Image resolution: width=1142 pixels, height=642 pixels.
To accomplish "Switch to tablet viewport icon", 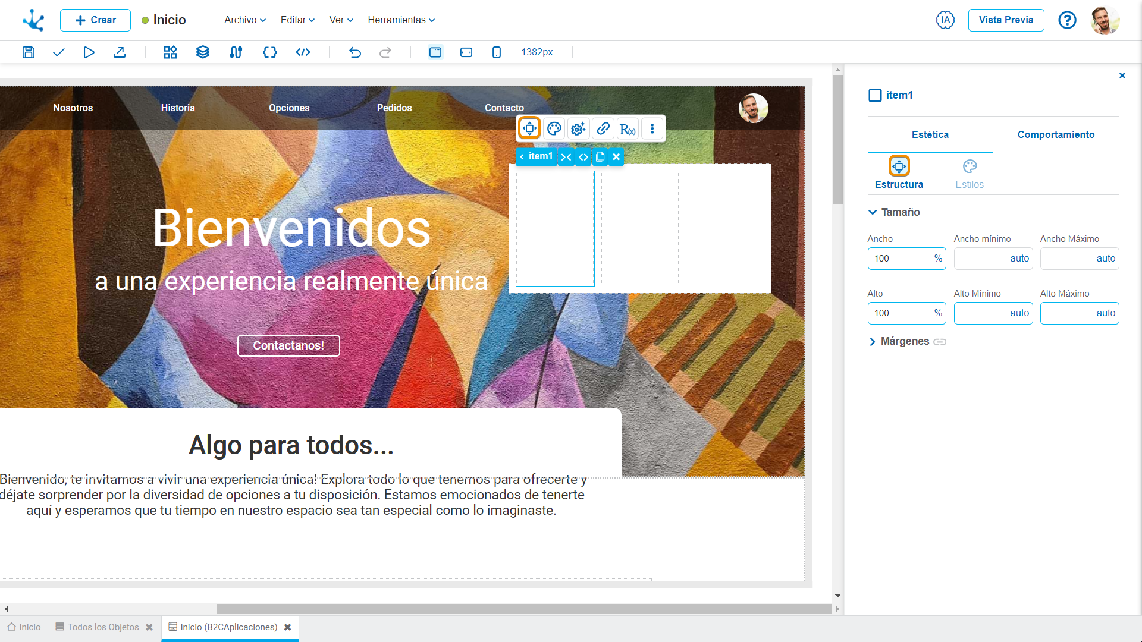I will coord(466,52).
